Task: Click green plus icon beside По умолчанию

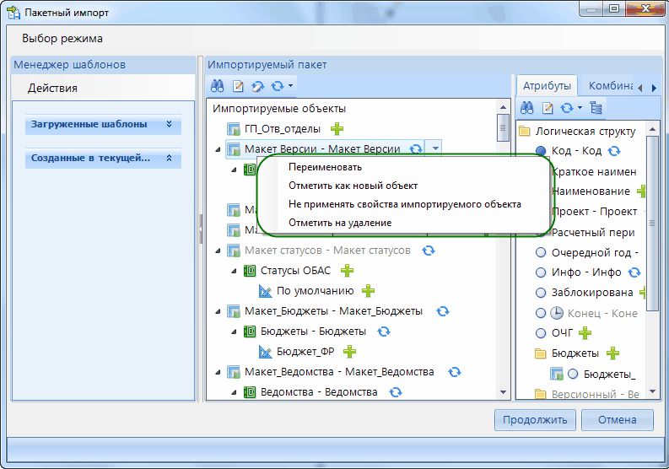Action: click(x=368, y=291)
